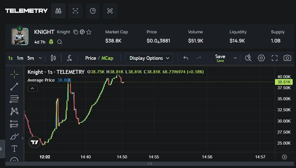Grab the bottom panel resize handle
The image size is (296, 168).
[149, 164]
